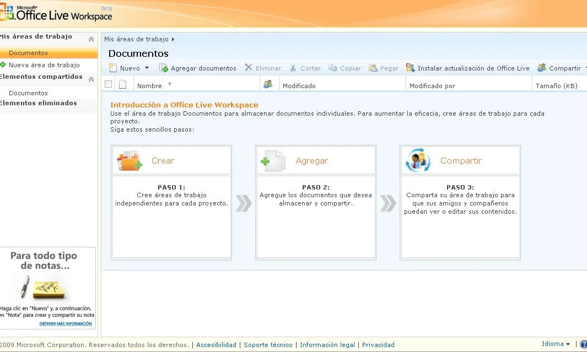
Task: Click Instalar actualización de Office Live
Action: coord(468,68)
